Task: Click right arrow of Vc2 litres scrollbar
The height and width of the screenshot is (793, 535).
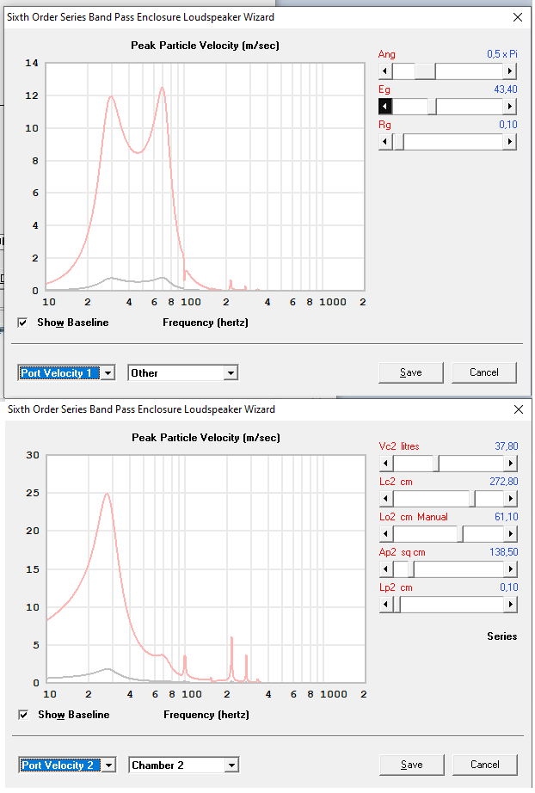Action: tap(511, 464)
